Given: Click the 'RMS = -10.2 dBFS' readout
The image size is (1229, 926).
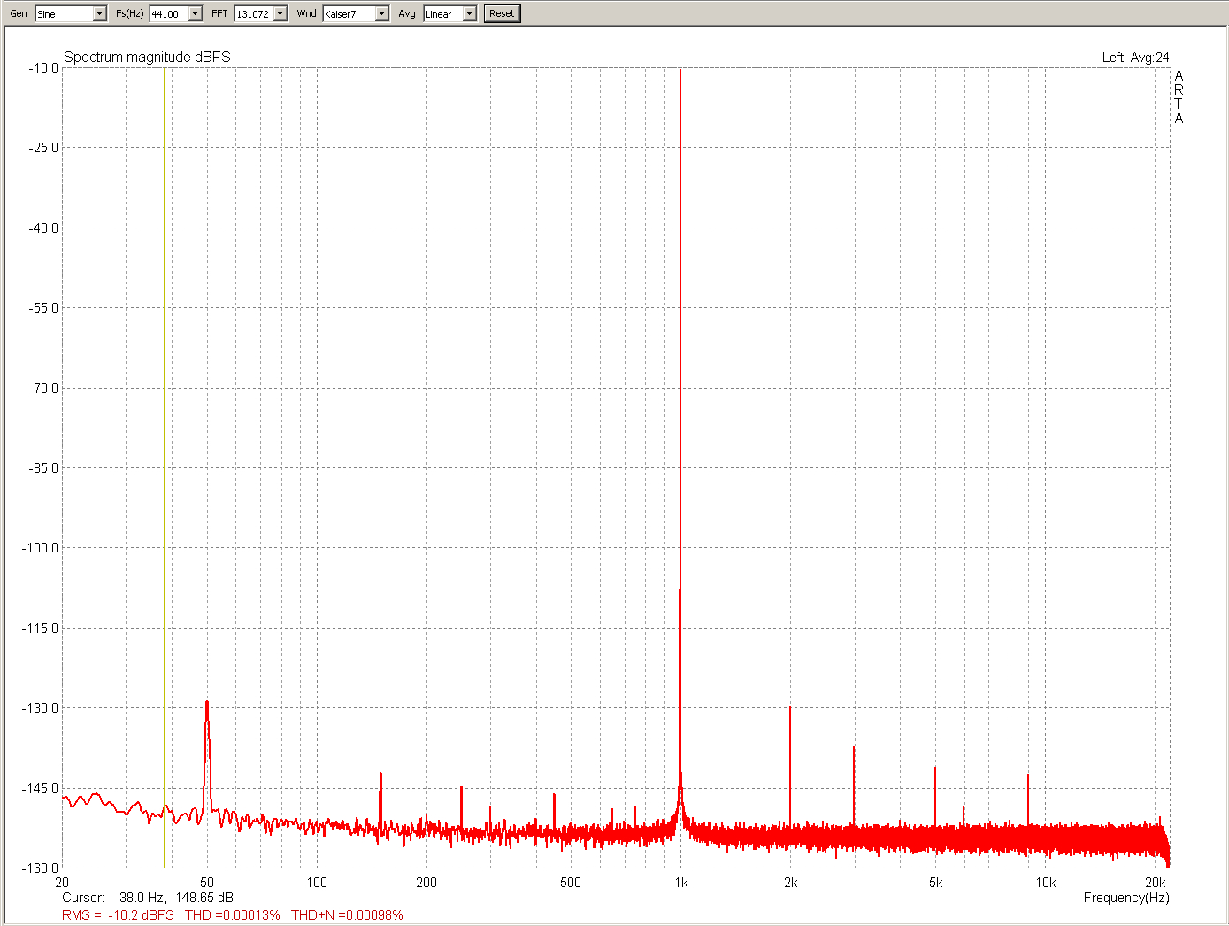Looking at the screenshot, I should pyautogui.click(x=118, y=915).
